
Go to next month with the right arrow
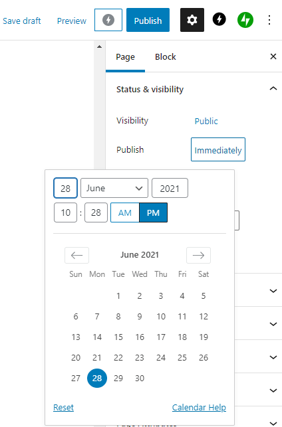[x=198, y=255]
